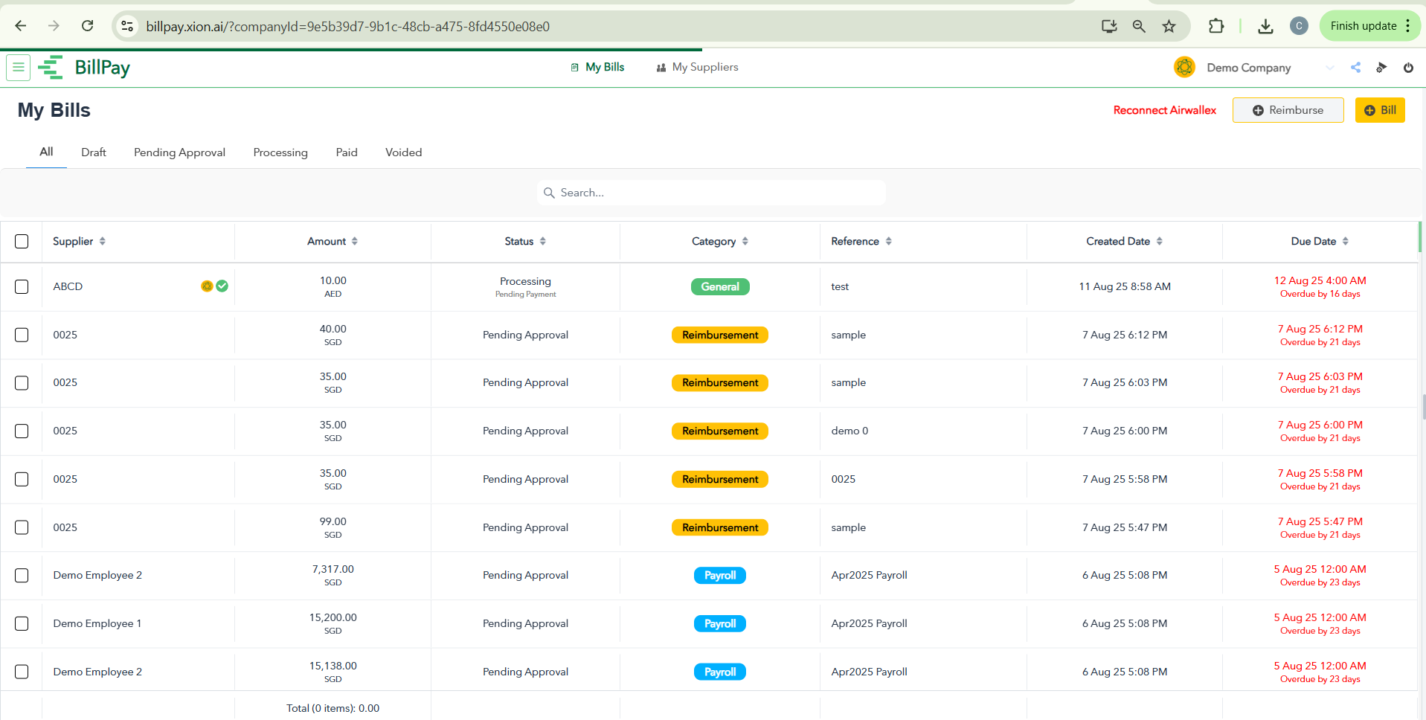Screen dimensions: 1426x720
Task: Click the browser address bar URL
Action: point(348,26)
